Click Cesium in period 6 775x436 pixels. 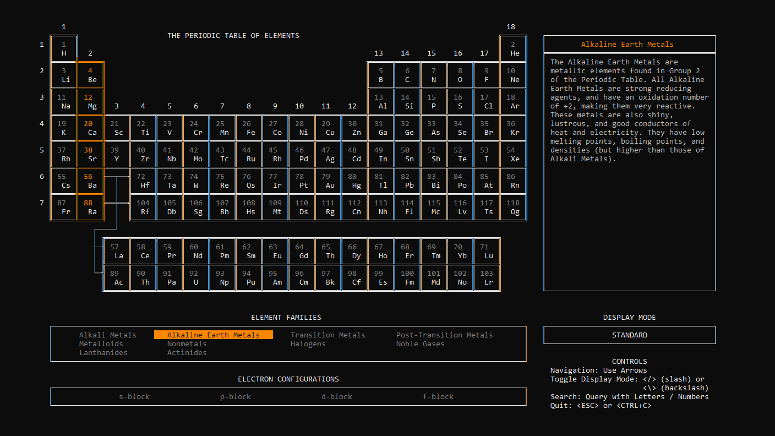click(x=64, y=181)
